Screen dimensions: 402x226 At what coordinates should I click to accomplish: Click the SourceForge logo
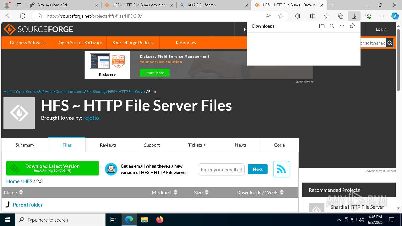click(38, 29)
